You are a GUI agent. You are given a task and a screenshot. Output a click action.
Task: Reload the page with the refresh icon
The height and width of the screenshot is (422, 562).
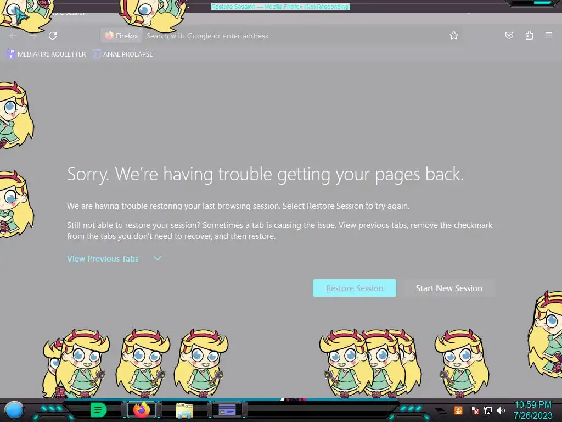[53, 36]
